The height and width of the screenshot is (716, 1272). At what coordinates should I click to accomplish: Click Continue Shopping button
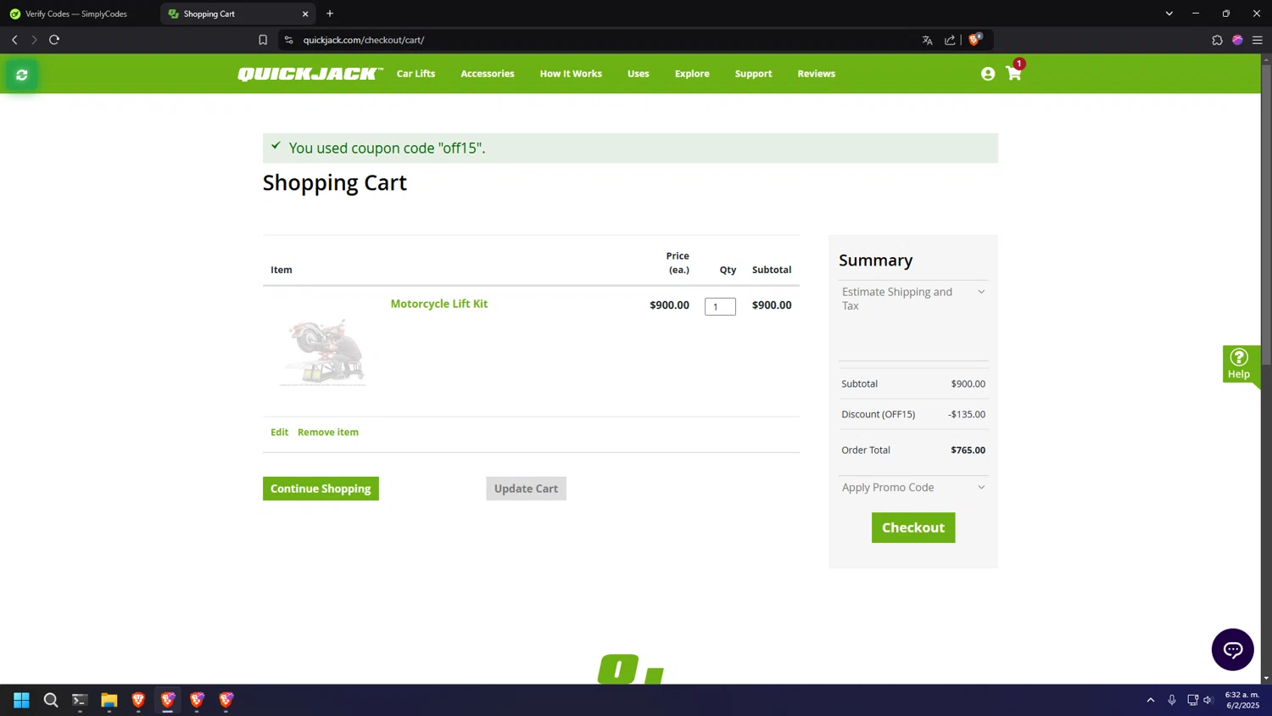click(x=321, y=489)
